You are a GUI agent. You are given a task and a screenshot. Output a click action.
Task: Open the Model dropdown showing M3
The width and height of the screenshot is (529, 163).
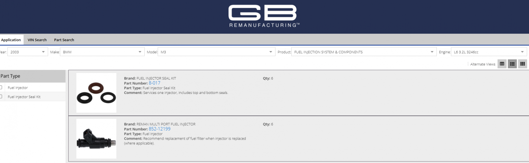click(216, 52)
